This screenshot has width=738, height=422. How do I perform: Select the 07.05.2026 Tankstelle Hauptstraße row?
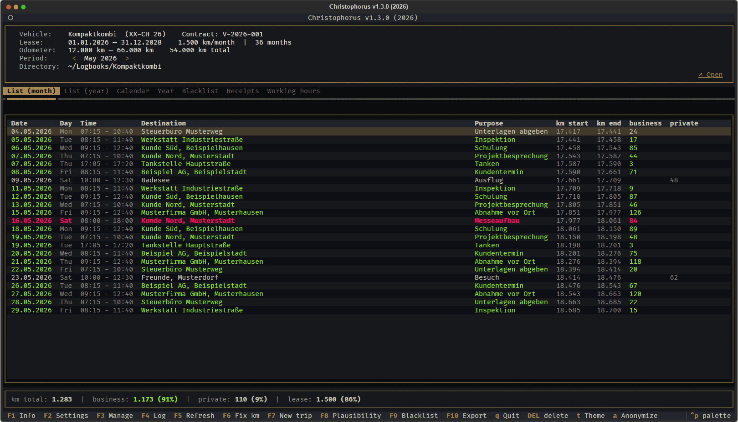click(x=369, y=164)
